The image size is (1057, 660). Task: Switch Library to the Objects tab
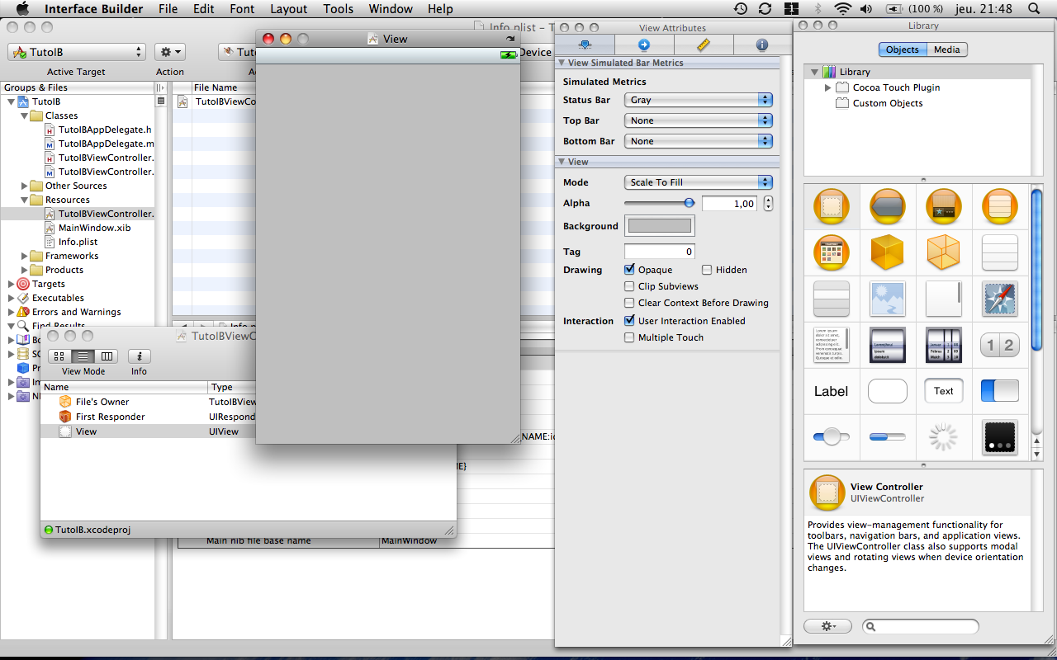[x=902, y=49]
